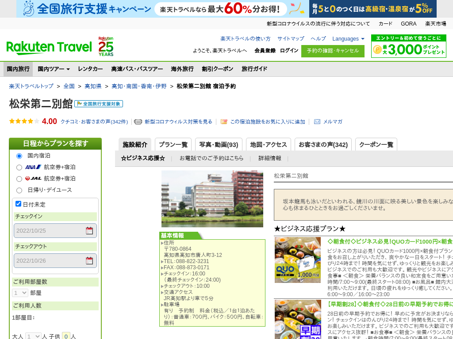Viewport: 453px width, 339px height.
Task: Click the add-to-favorites icon
Action: click(x=224, y=122)
